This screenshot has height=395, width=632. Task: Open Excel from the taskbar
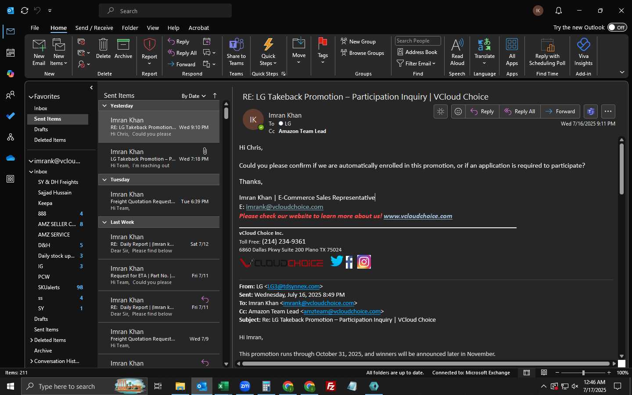coord(223,386)
